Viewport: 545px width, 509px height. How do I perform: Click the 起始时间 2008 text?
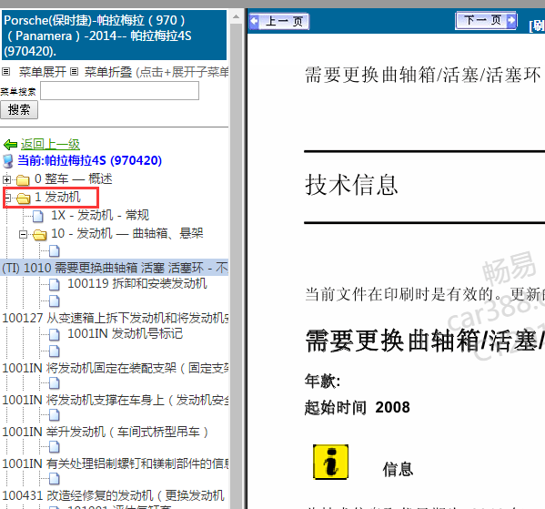pyautogui.click(x=357, y=407)
